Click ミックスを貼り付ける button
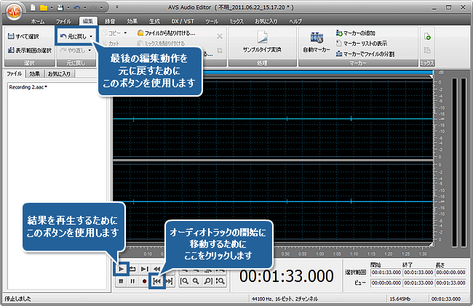Screen dimensions: 473x306 coord(161,43)
